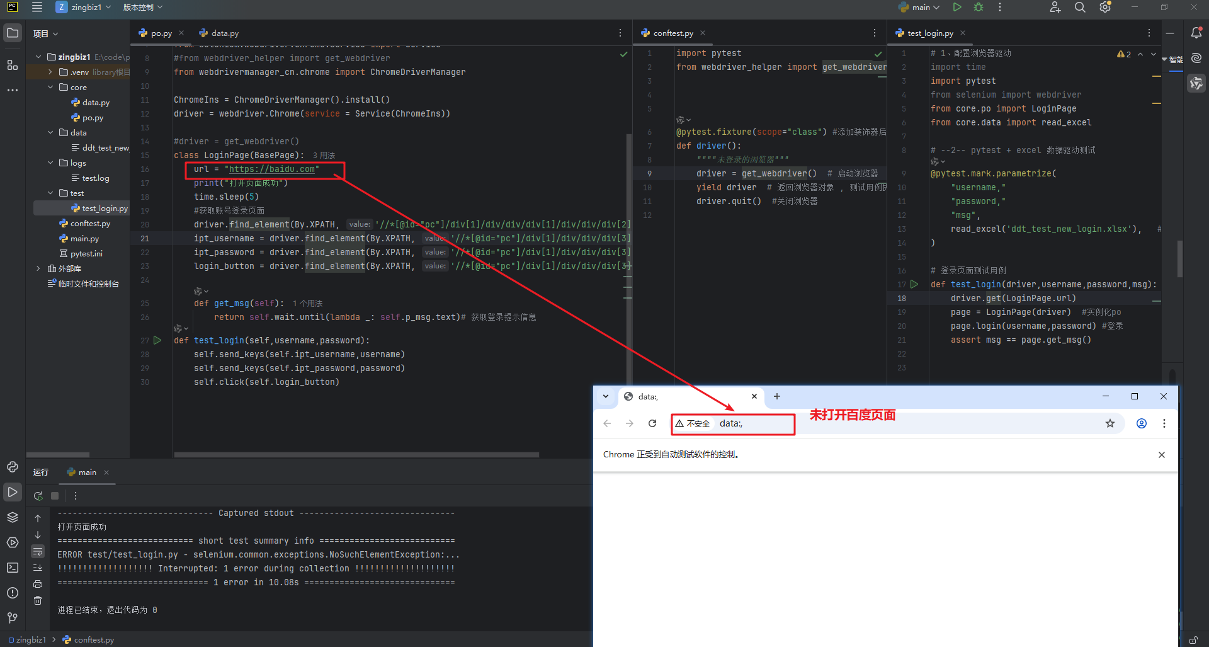Open the Problems tool window

click(13, 593)
